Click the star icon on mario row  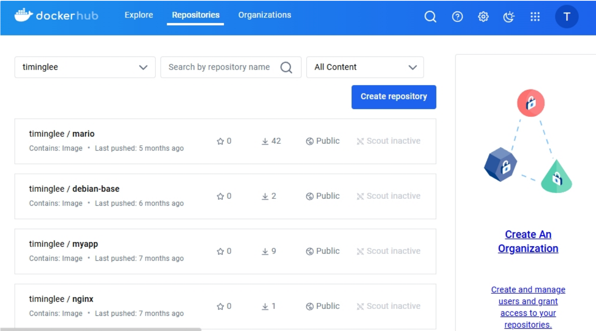point(220,141)
